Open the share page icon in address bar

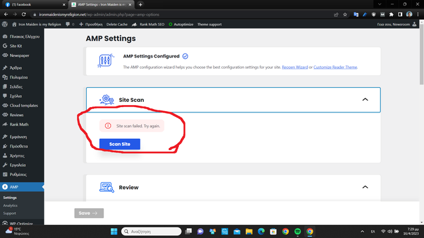coord(336,15)
